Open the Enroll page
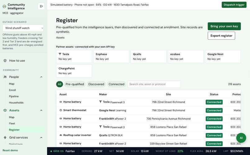 coord(12,90)
